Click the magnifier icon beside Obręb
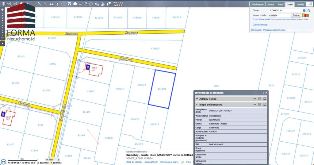The image size is (314, 165). click(309, 10)
